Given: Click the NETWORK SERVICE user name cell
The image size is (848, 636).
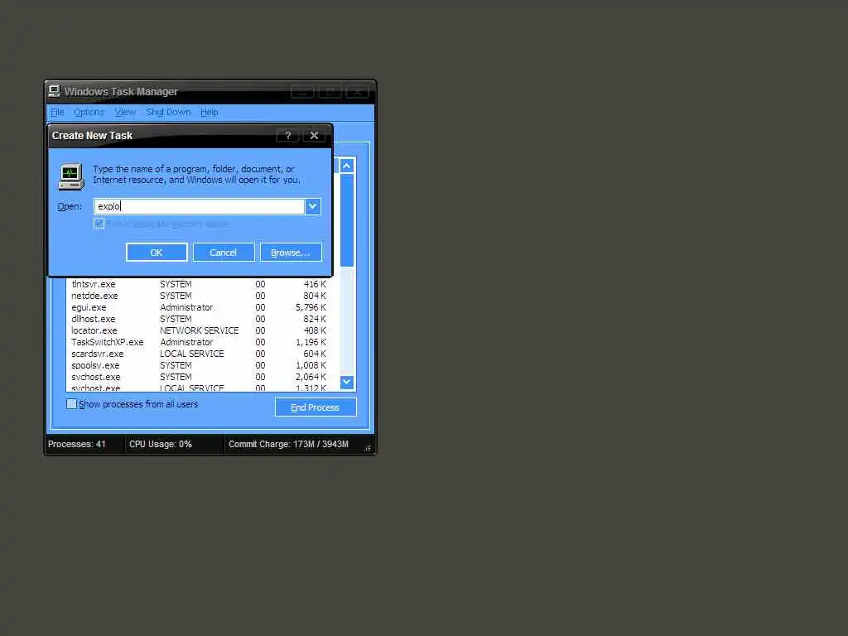Looking at the screenshot, I should tap(199, 330).
